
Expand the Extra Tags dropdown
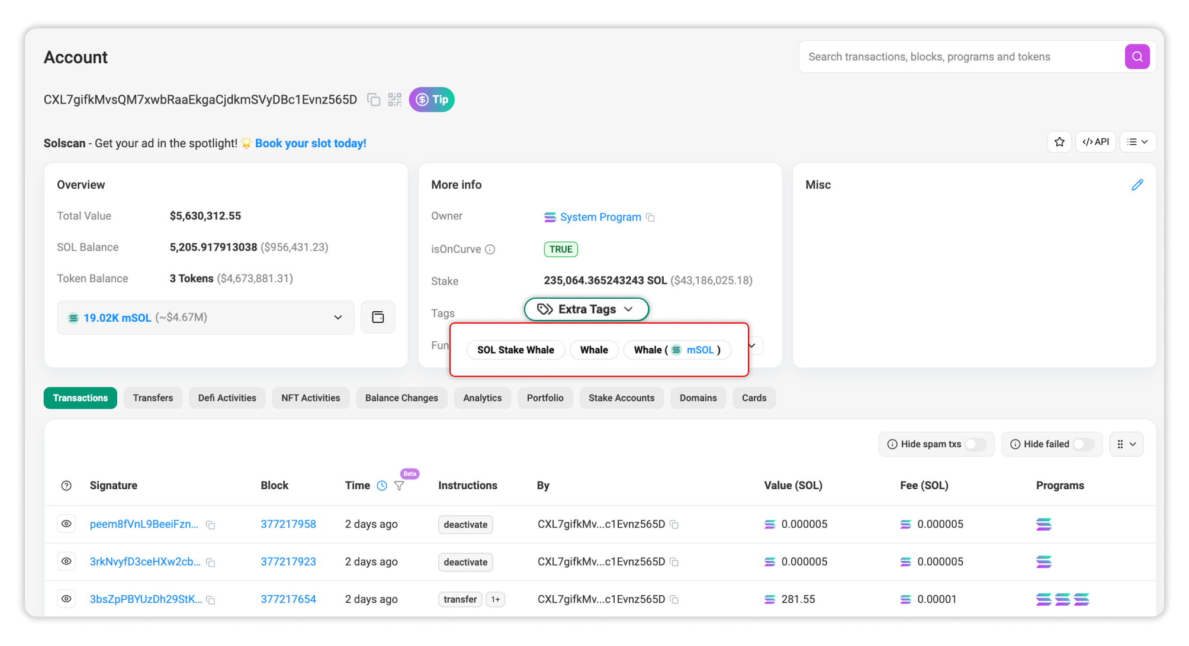[x=586, y=309]
